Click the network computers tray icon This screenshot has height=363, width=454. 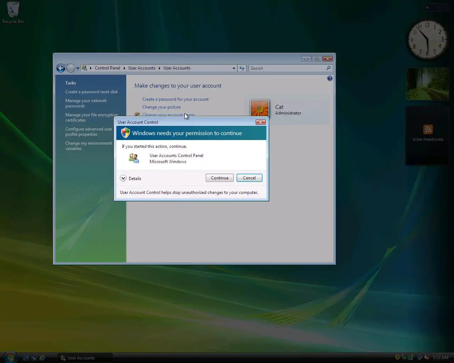pyautogui.click(x=420, y=357)
